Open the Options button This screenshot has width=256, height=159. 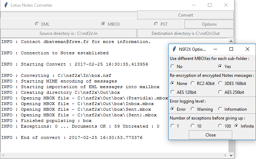coord(209,24)
